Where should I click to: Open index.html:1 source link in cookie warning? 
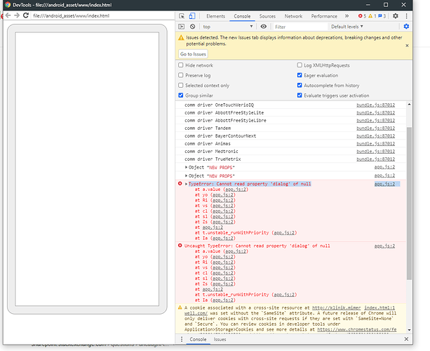(379, 307)
